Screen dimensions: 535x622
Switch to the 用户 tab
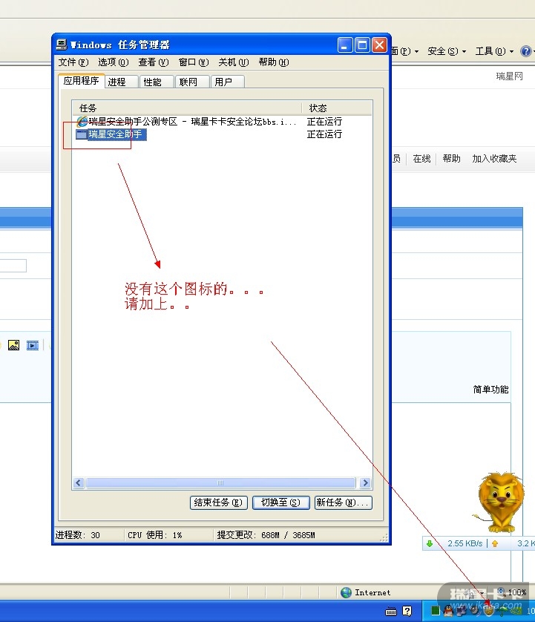(228, 82)
